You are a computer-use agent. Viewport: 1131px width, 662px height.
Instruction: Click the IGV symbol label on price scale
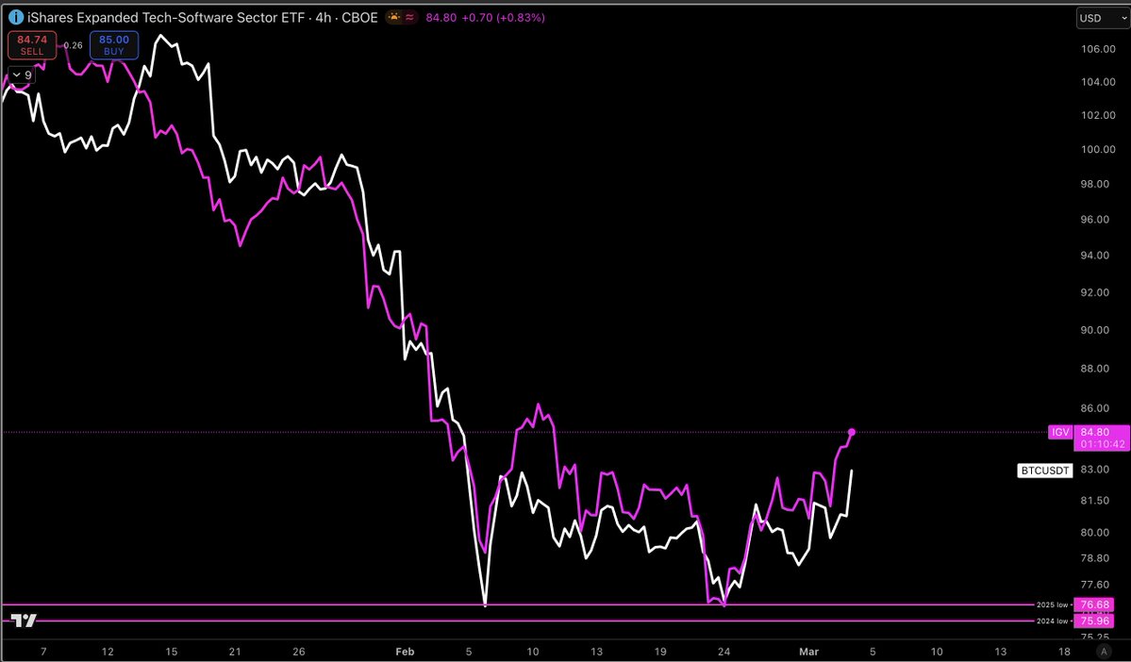click(x=1060, y=432)
